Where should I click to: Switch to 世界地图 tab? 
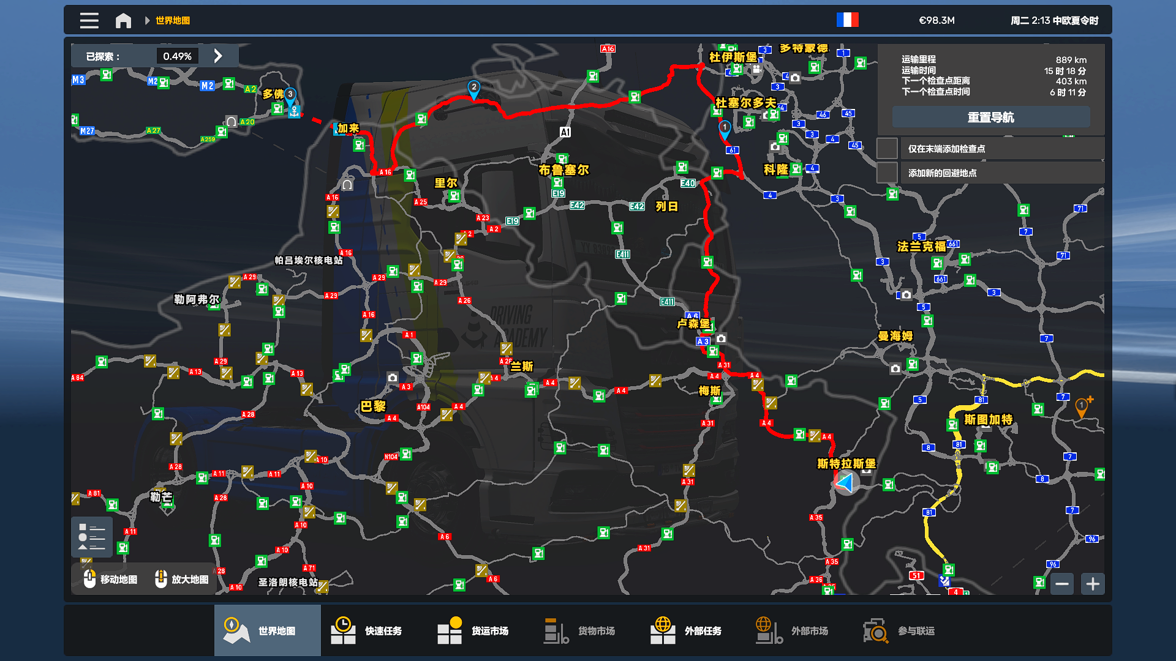coord(268,630)
